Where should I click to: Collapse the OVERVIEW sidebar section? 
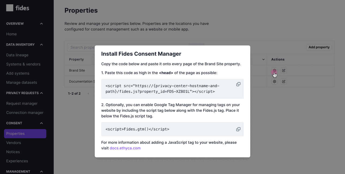41,24
